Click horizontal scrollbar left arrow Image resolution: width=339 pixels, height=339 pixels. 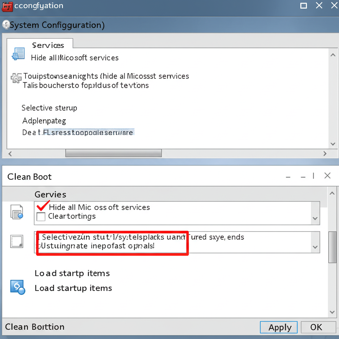pyautogui.click(x=10, y=154)
